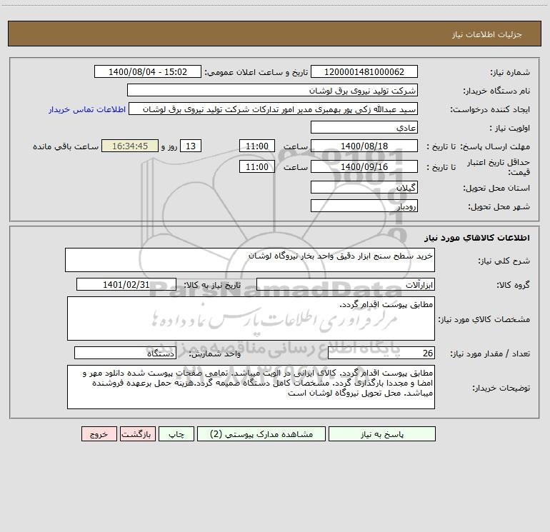
Task: Click the deadline time field beside 1400/08/18
Action: tap(256, 146)
